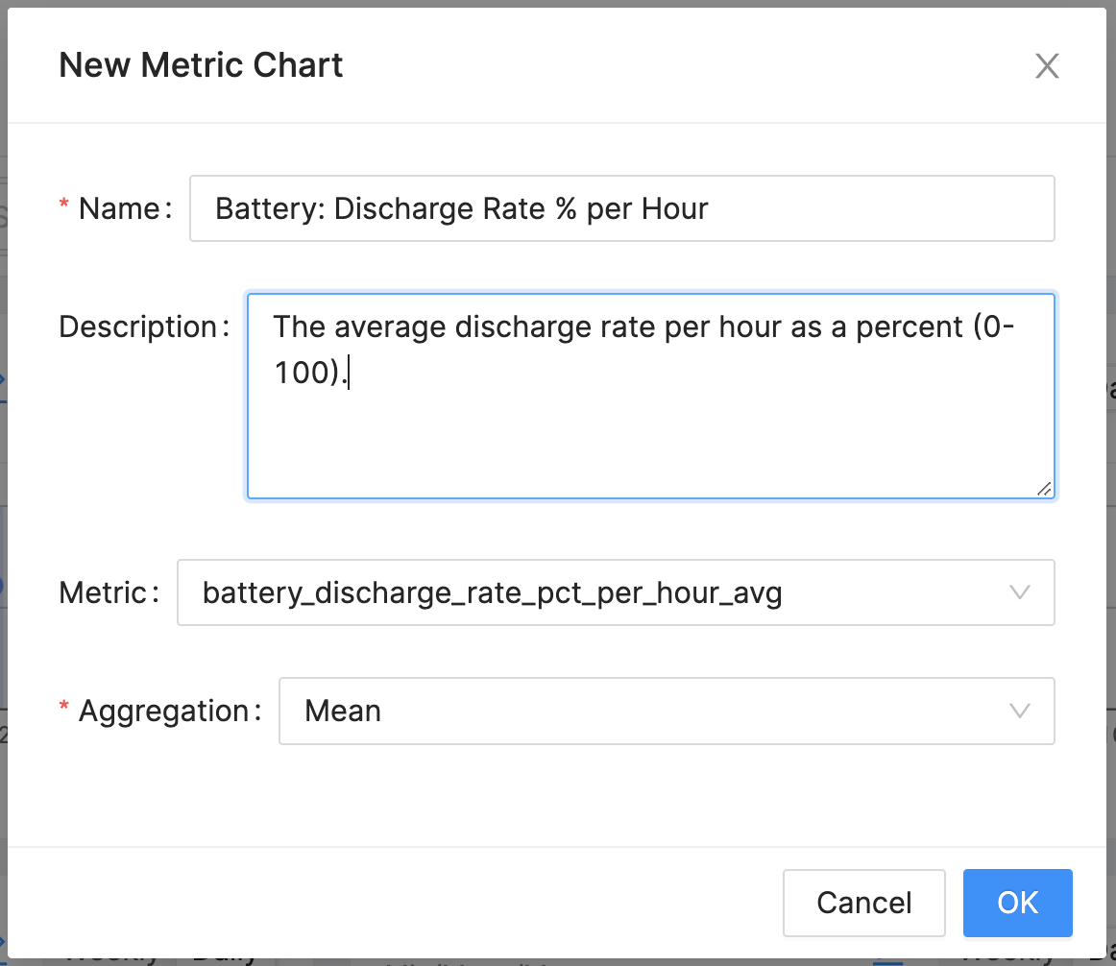Click the Aggregation dropdown chevron arrow
The height and width of the screenshot is (966, 1116).
[x=1020, y=712]
